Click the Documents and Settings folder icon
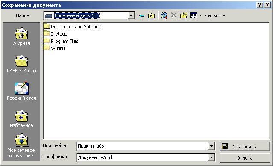 [x=47, y=26]
